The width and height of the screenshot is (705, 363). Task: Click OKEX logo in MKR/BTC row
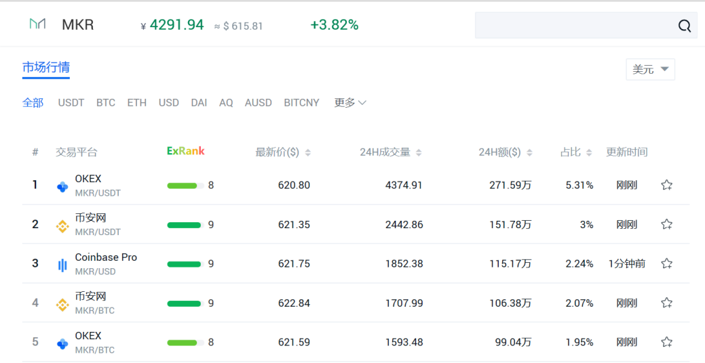tap(62, 344)
